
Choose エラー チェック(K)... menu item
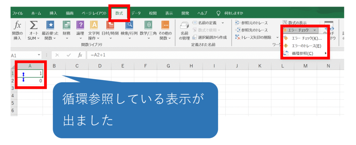tap(305, 38)
